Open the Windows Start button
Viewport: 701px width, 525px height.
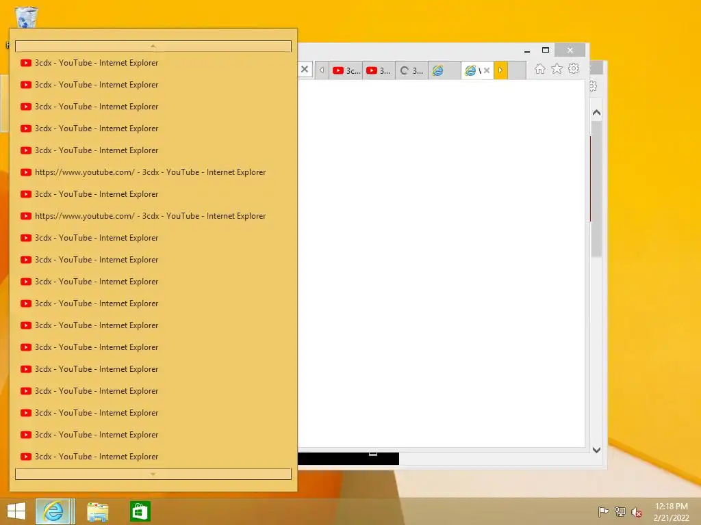tap(16, 511)
